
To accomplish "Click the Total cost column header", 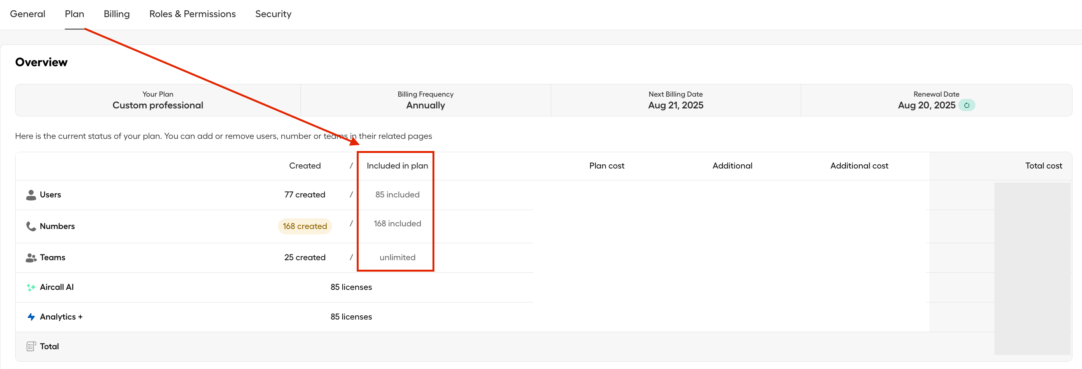I will tap(1043, 166).
